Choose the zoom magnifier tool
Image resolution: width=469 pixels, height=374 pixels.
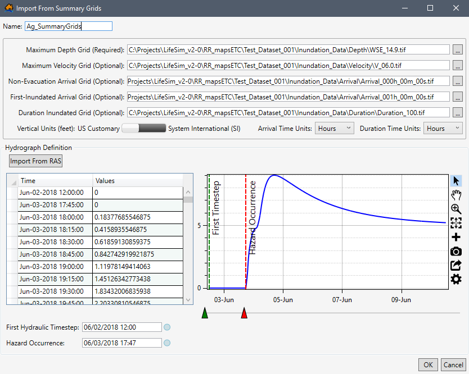coord(456,209)
